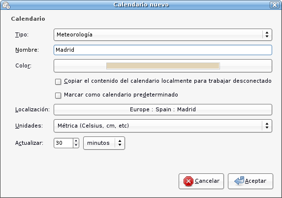
Task: Click the Localización label
Action: point(32,109)
